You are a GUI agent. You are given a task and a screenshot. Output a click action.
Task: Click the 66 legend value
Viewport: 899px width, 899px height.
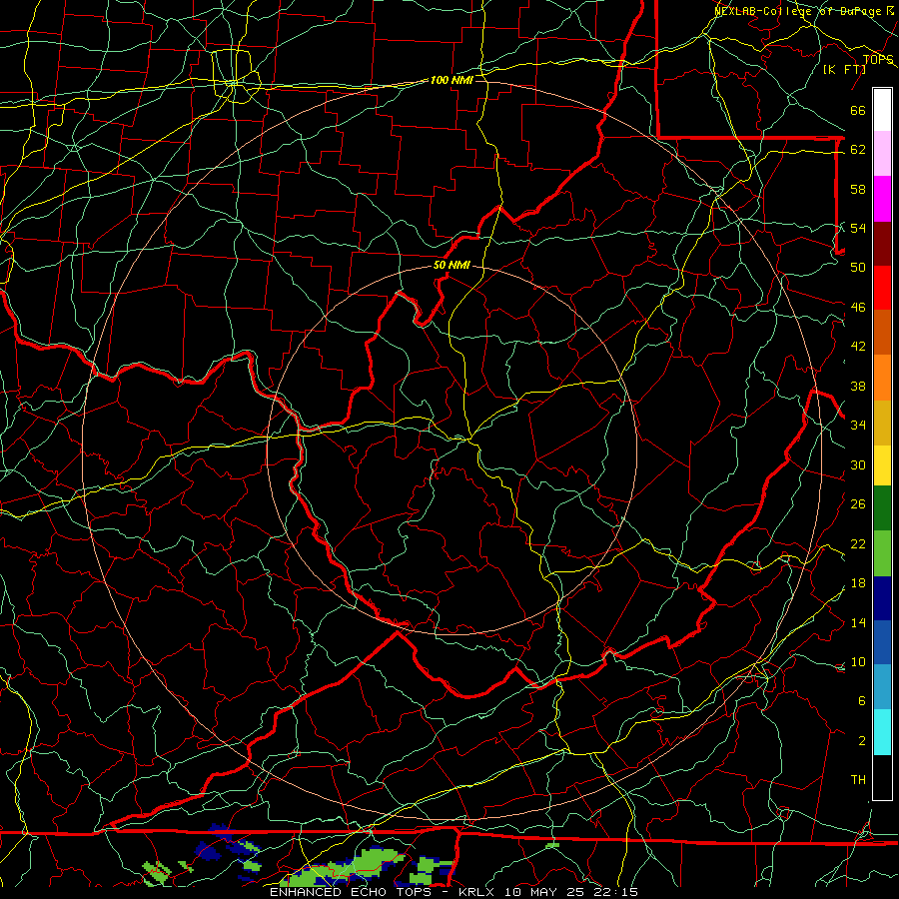point(858,110)
